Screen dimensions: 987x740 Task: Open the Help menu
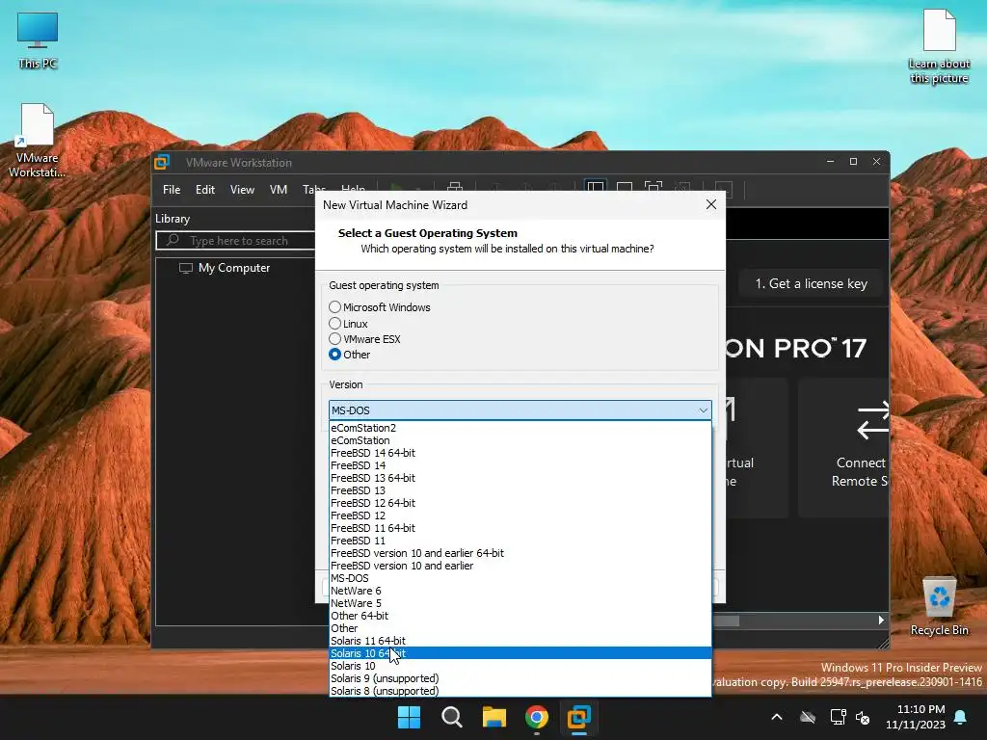tap(353, 188)
